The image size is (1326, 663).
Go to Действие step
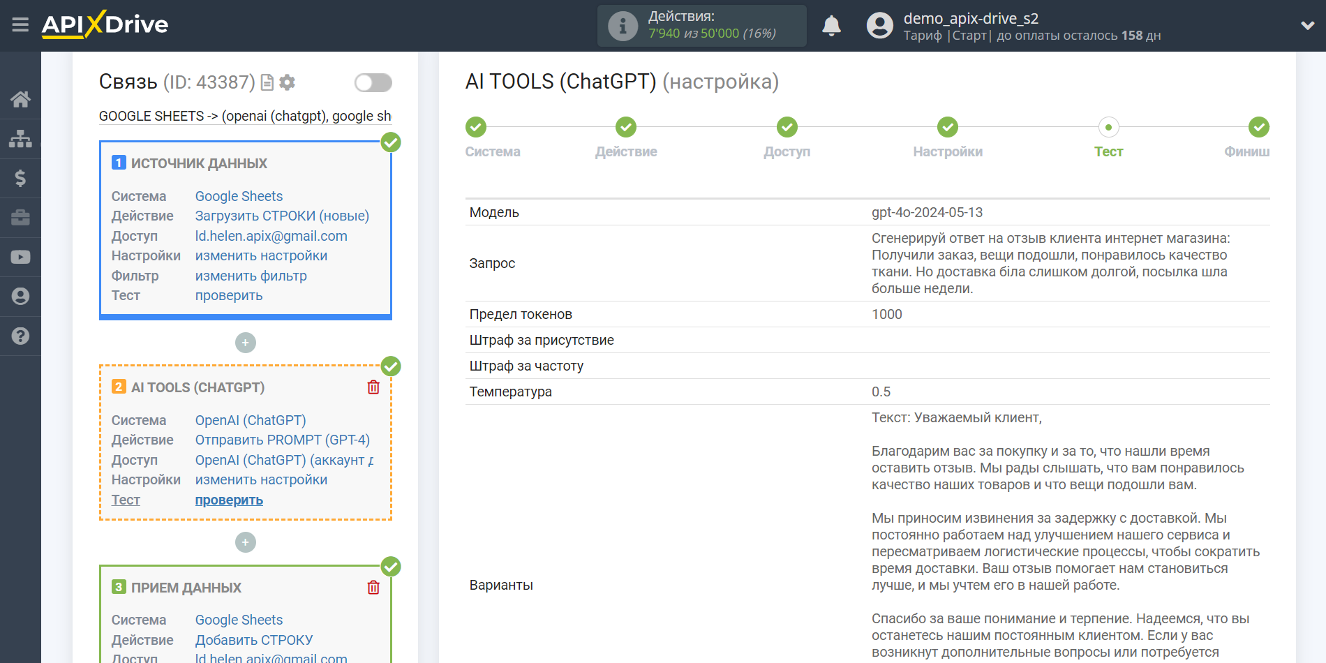pyautogui.click(x=626, y=127)
